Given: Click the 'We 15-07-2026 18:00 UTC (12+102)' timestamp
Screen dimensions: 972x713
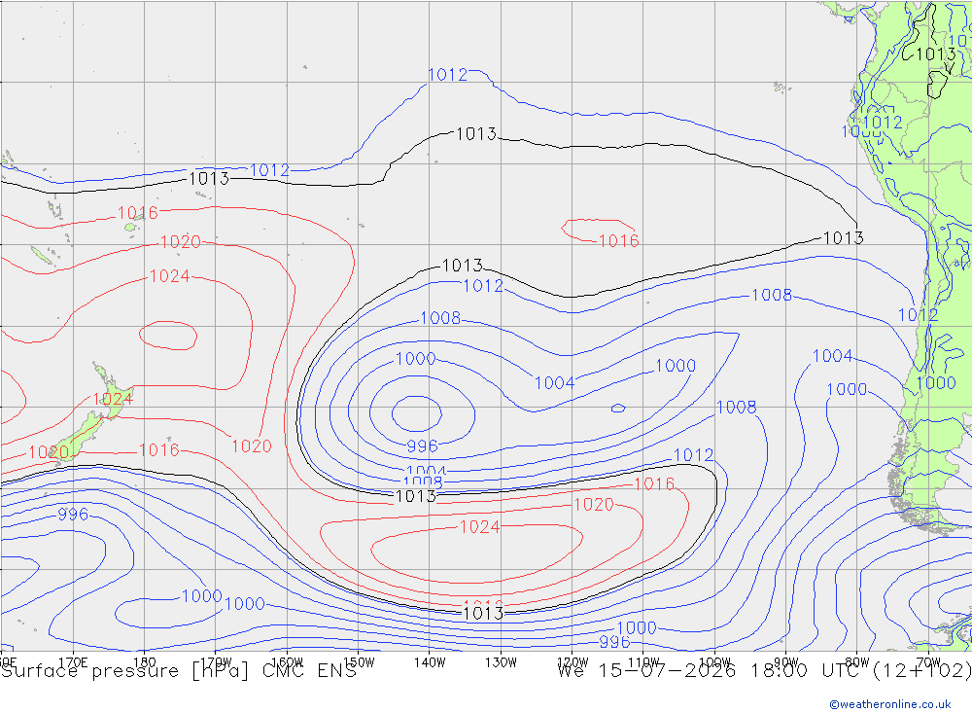Looking at the screenshot, I should (x=764, y=671).
